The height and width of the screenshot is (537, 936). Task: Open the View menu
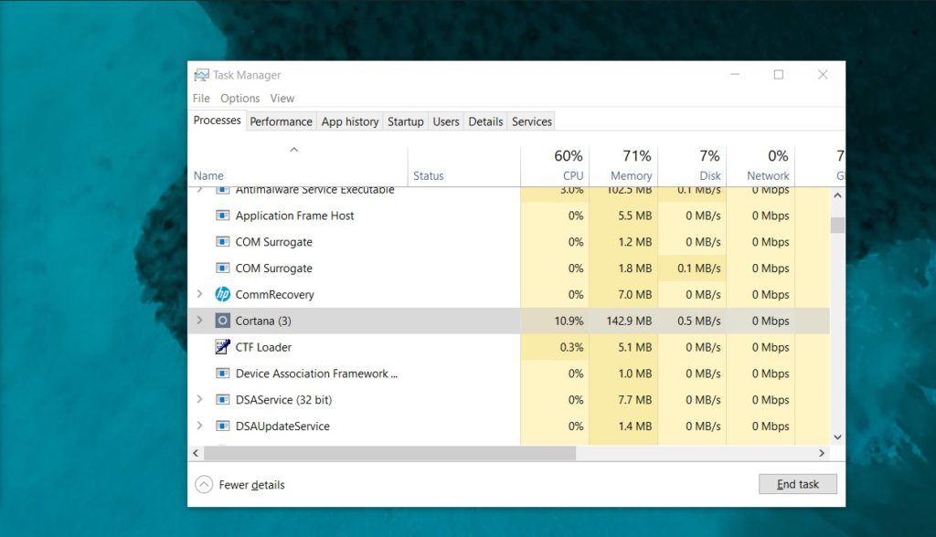click(282, 98)
